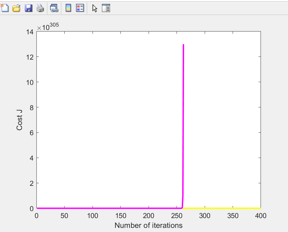Enable Edit Plot arrow mode
This screenshot has height=232, width=288.
click(x=95, y=8)
